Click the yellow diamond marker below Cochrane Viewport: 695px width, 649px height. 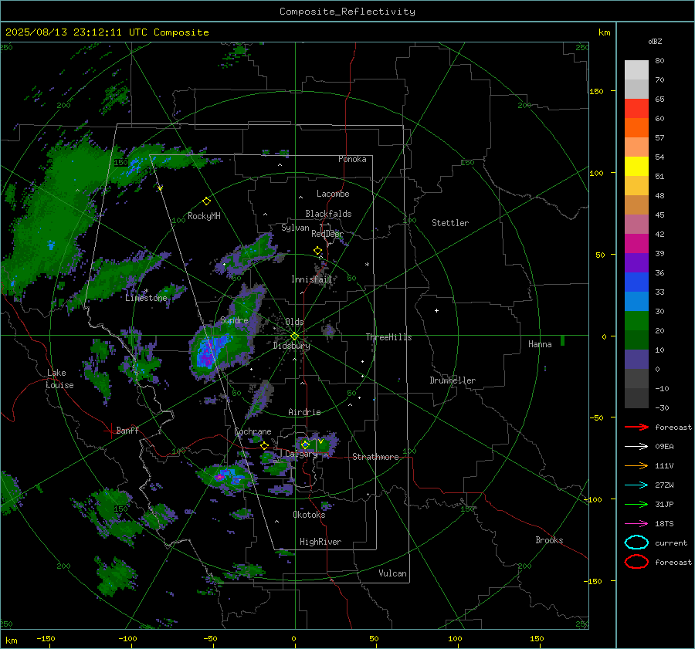265,445
